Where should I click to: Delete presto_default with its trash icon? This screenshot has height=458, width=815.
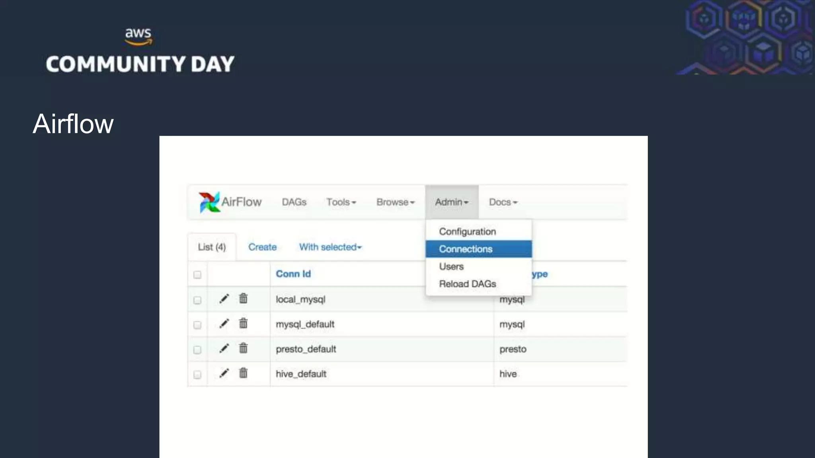coord(243,348)
